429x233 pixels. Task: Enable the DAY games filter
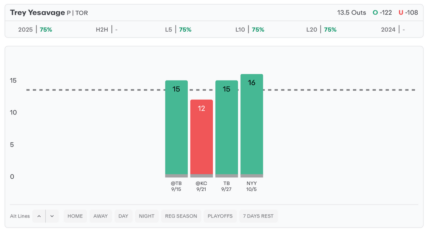tap(123, 216)
